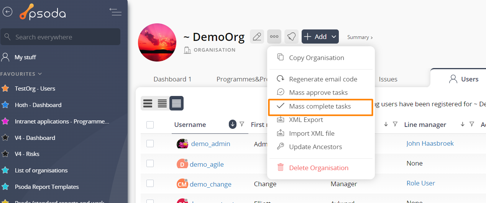Open the Users tab

[463, 79]
